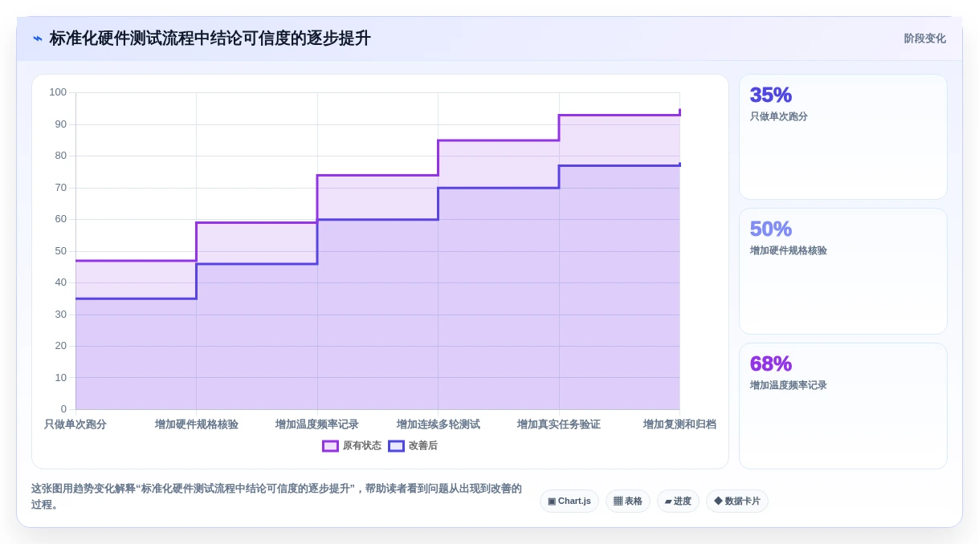Toggle the 改善后 legend swatch
Image resolution: width=979 pixels, height=544 pixels.
click(x=396, y=446)
